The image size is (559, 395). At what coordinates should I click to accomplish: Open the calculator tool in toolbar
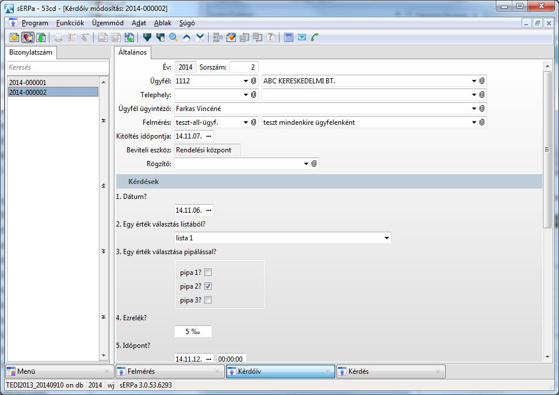pos(289,37)
